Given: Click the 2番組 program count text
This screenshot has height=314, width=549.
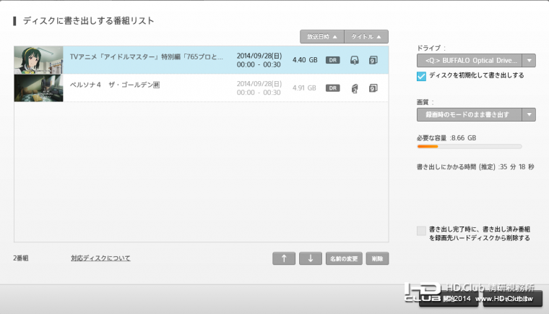Looking at the screenshot, I should tap(21, 258).
